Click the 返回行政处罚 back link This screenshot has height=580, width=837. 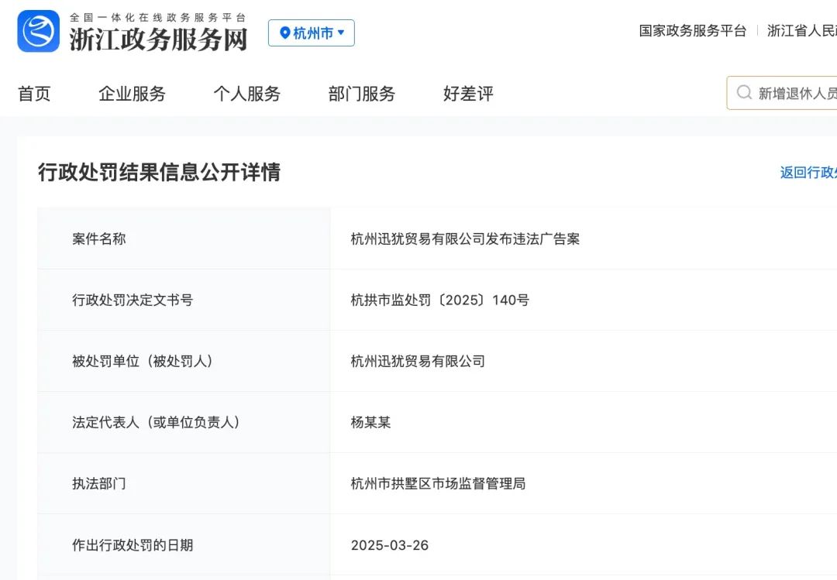[808, 173]
